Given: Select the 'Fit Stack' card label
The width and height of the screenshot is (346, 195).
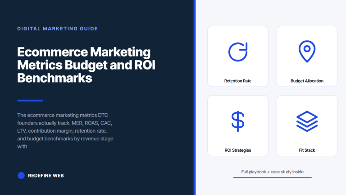Looking at the screenshot, I should point(307,150).
